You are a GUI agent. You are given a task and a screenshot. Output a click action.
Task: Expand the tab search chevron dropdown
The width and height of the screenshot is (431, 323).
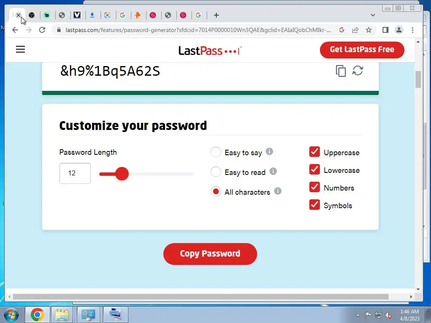pyautogui.click(x=373, y=15)
